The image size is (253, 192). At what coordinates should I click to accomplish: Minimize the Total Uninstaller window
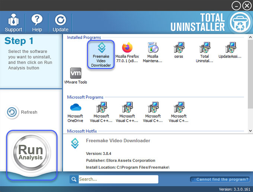236,6
